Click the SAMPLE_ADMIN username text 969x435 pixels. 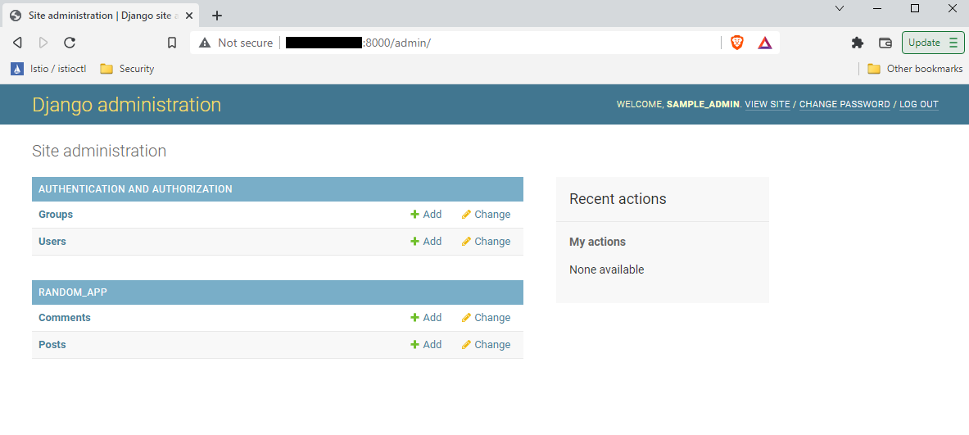coord(703,104)
